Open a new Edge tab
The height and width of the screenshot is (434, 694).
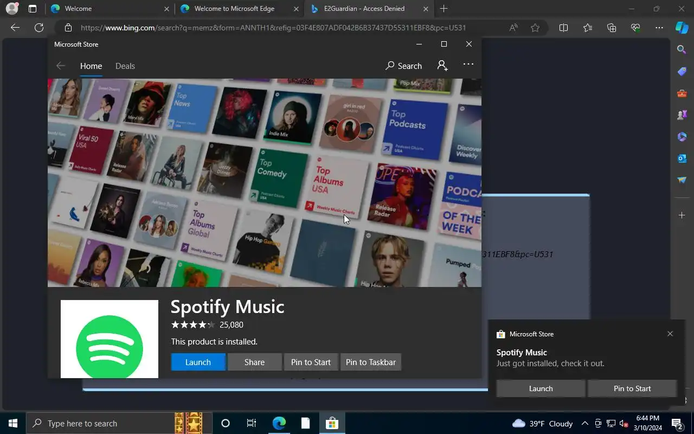point(444,9)
